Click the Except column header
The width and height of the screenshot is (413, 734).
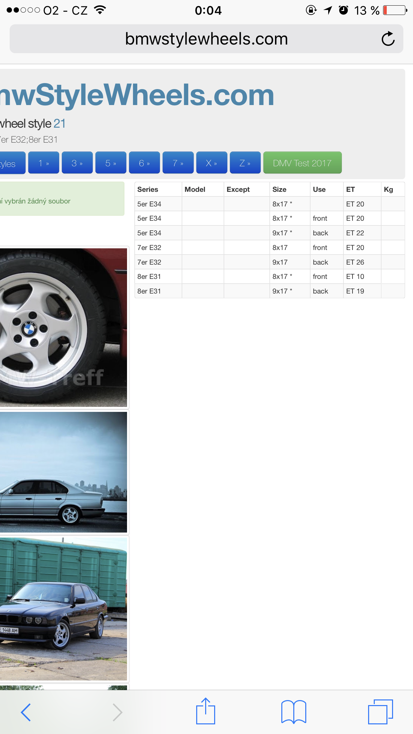click(247, 189)
